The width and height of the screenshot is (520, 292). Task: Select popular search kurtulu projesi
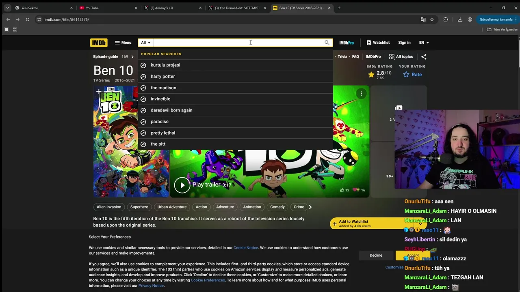[x=235, y=65]
